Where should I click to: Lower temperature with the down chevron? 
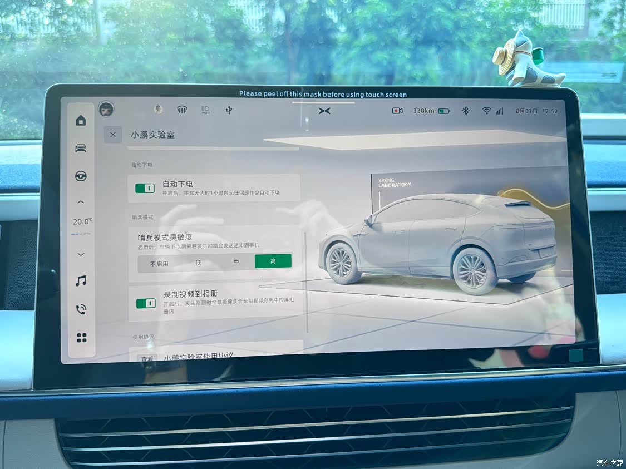tap(81, 254)
